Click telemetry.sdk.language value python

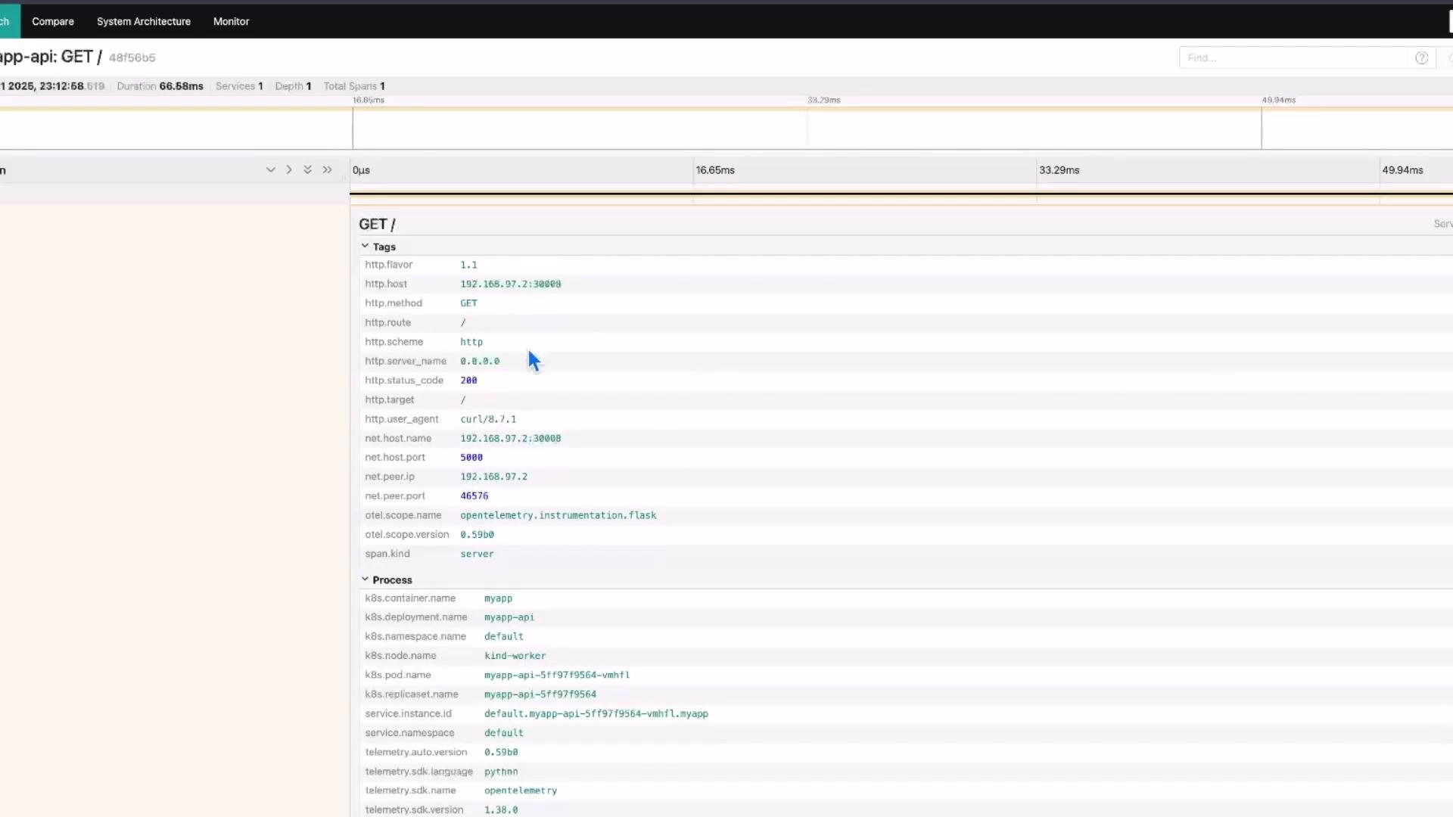tap(501, 772)
